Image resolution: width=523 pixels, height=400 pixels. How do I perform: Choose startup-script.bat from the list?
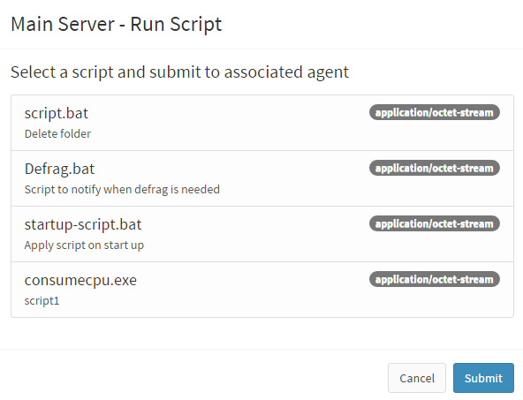click(x=262, y=234)
